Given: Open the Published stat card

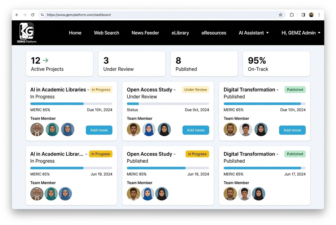Looking at the screenshot, I should [x=204, y=64].
